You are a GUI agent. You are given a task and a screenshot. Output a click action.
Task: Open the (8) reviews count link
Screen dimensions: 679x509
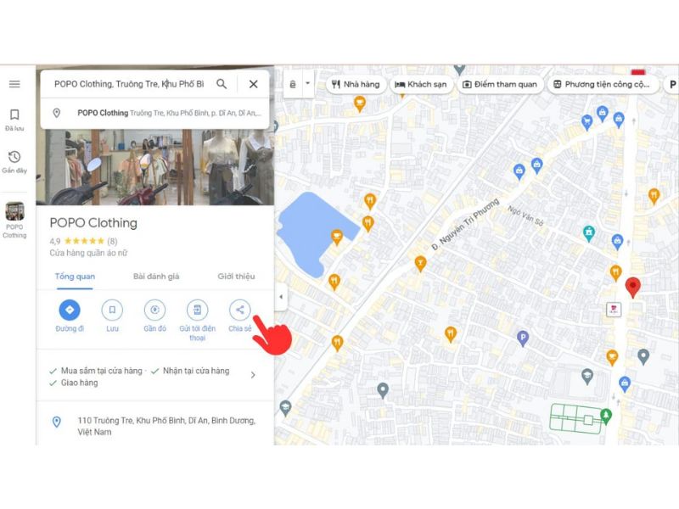pos(112,241)
